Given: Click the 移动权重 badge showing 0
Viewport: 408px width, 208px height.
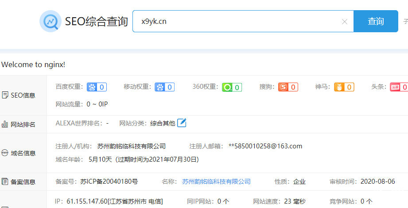Looking at the screenshot, I should click(165, 87).
